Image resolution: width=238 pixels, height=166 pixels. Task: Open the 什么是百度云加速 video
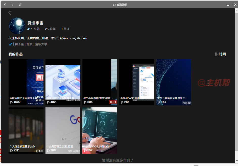(x=63, y=130)
